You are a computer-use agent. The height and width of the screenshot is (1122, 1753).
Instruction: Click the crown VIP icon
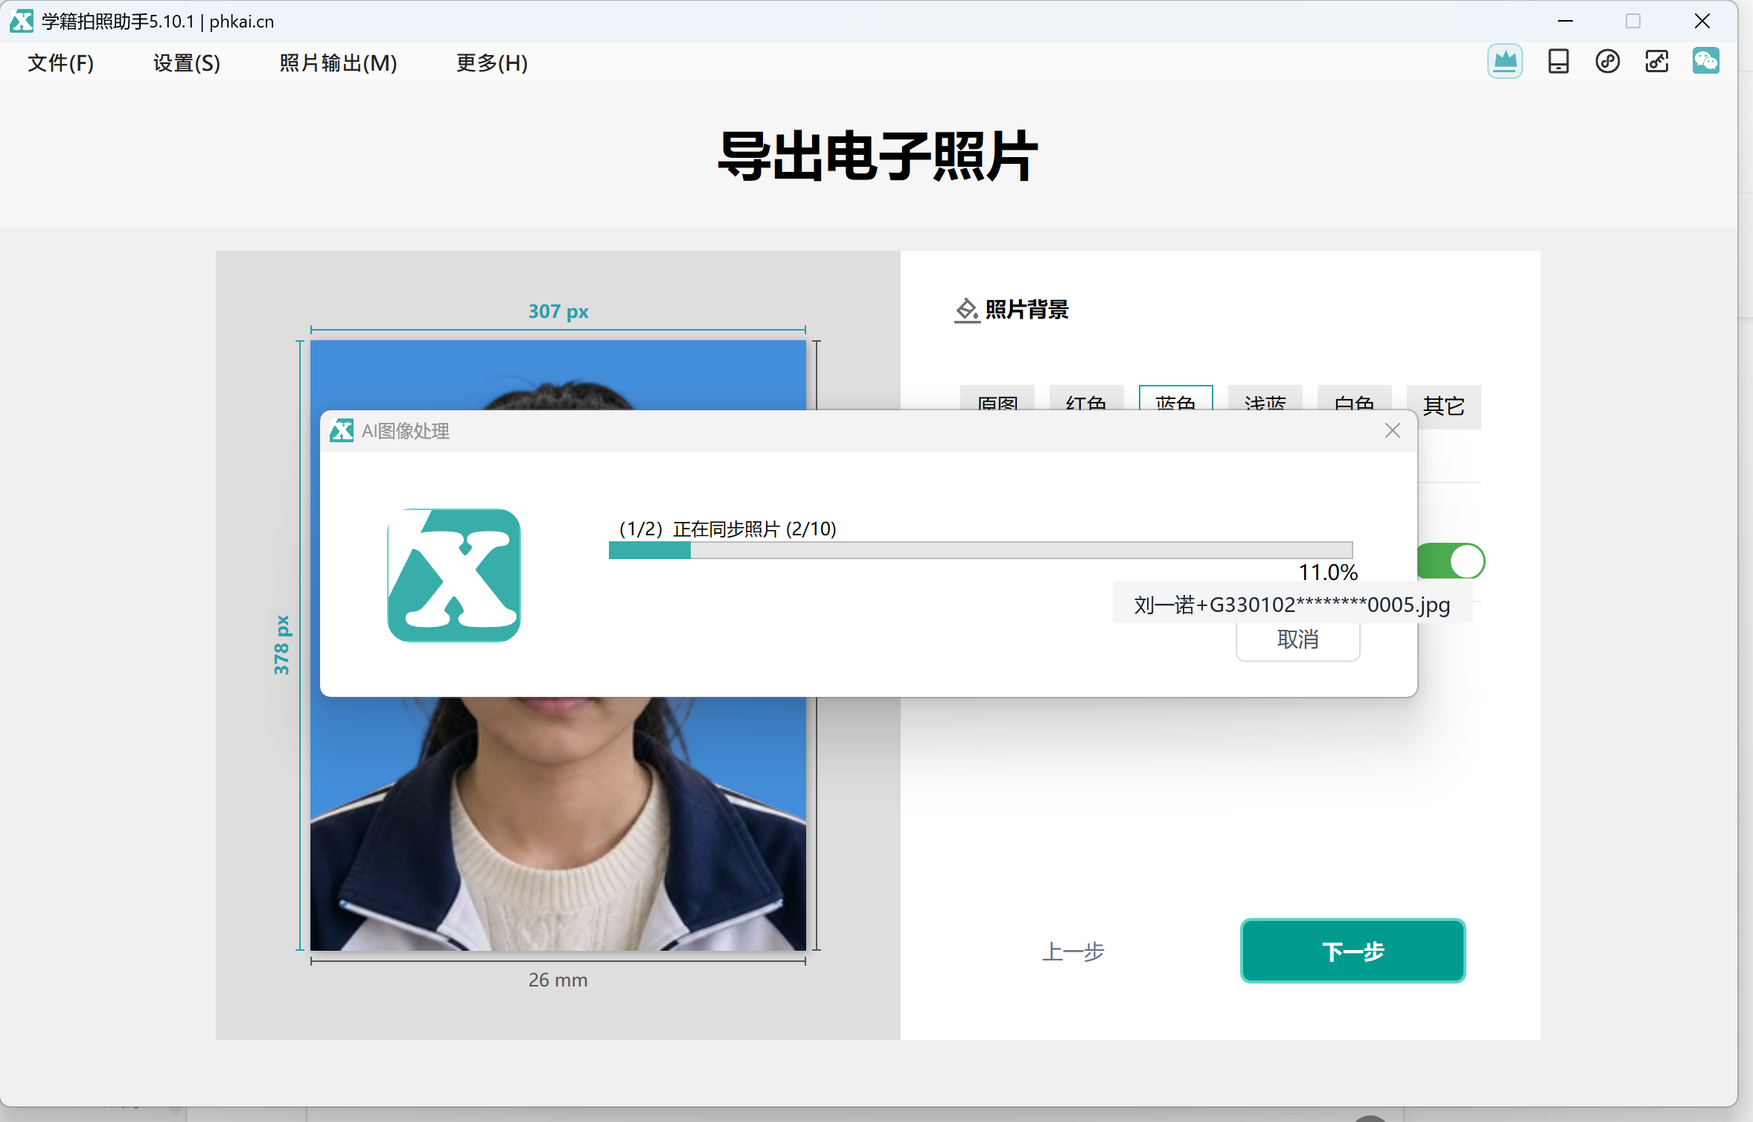click(1504, 61)
